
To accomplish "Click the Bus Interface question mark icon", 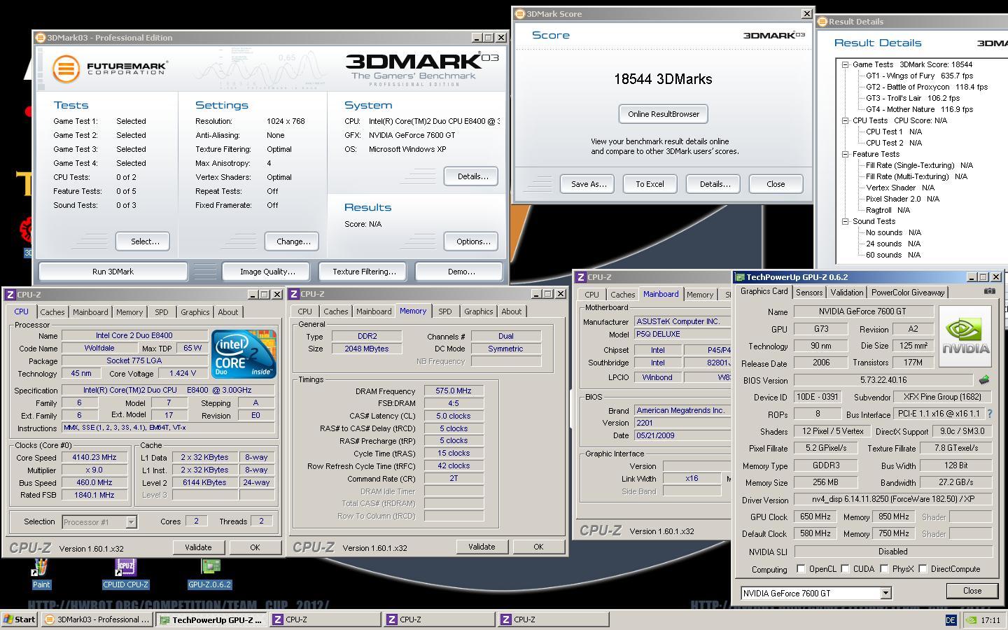I will [x=989, y=414].
